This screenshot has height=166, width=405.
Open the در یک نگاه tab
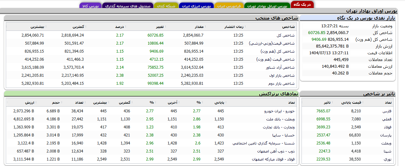pyautogui.click(x=302, y=5)
